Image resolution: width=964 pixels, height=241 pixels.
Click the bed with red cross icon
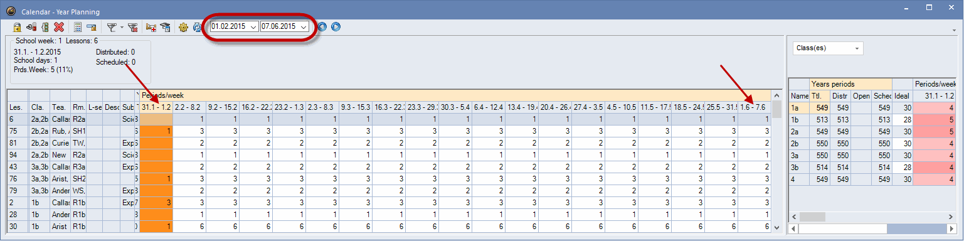click(x=151, y=27)
